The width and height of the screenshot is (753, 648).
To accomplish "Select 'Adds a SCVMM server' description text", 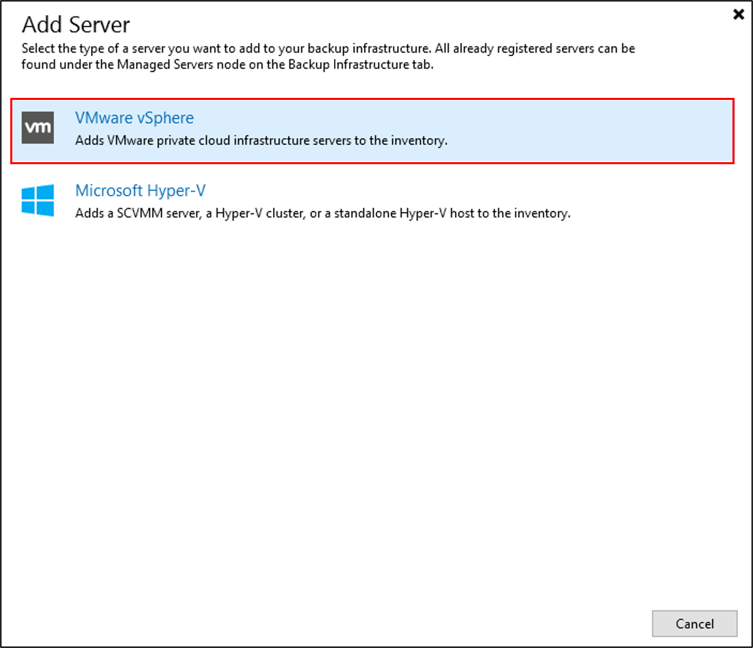I will (322, 213).
